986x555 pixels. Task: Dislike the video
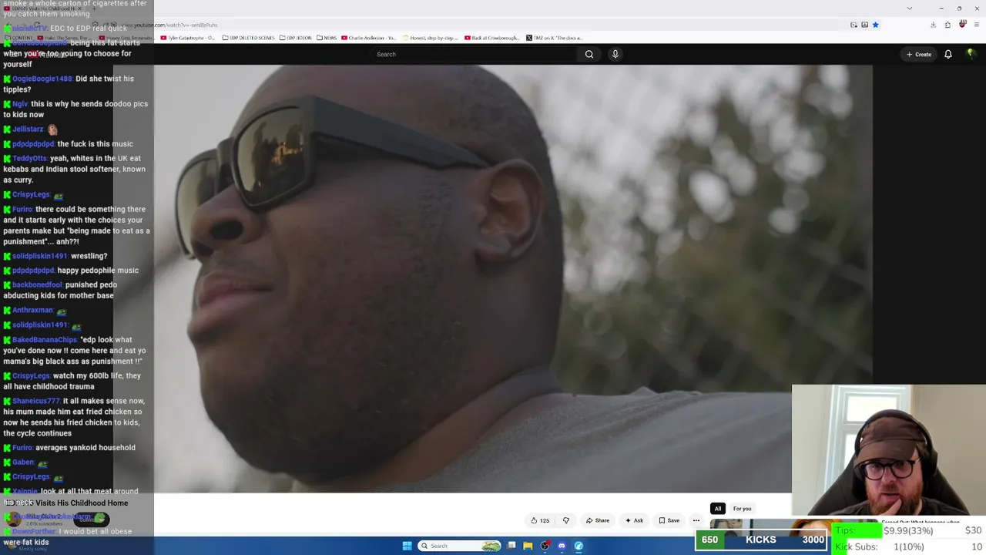[x=566, y=520]
